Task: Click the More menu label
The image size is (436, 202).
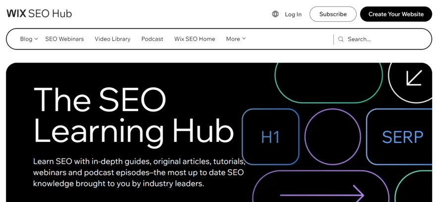Action: pyautogui.click(x=233, y=39)
